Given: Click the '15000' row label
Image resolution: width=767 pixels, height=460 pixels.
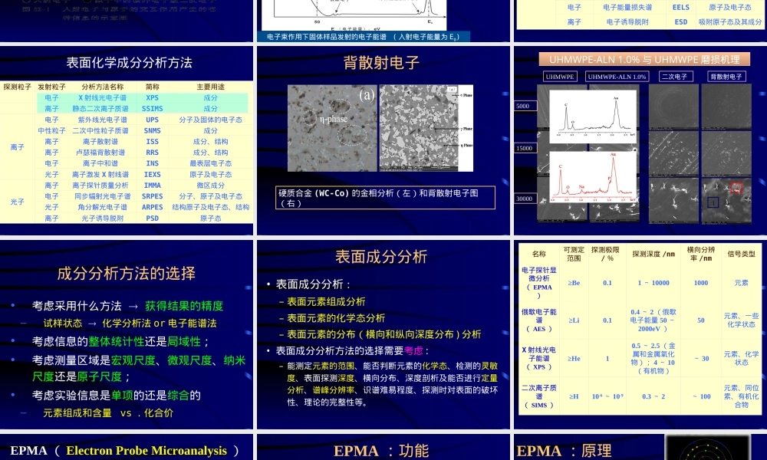Looking at the screenshot, I should (525, 148).
